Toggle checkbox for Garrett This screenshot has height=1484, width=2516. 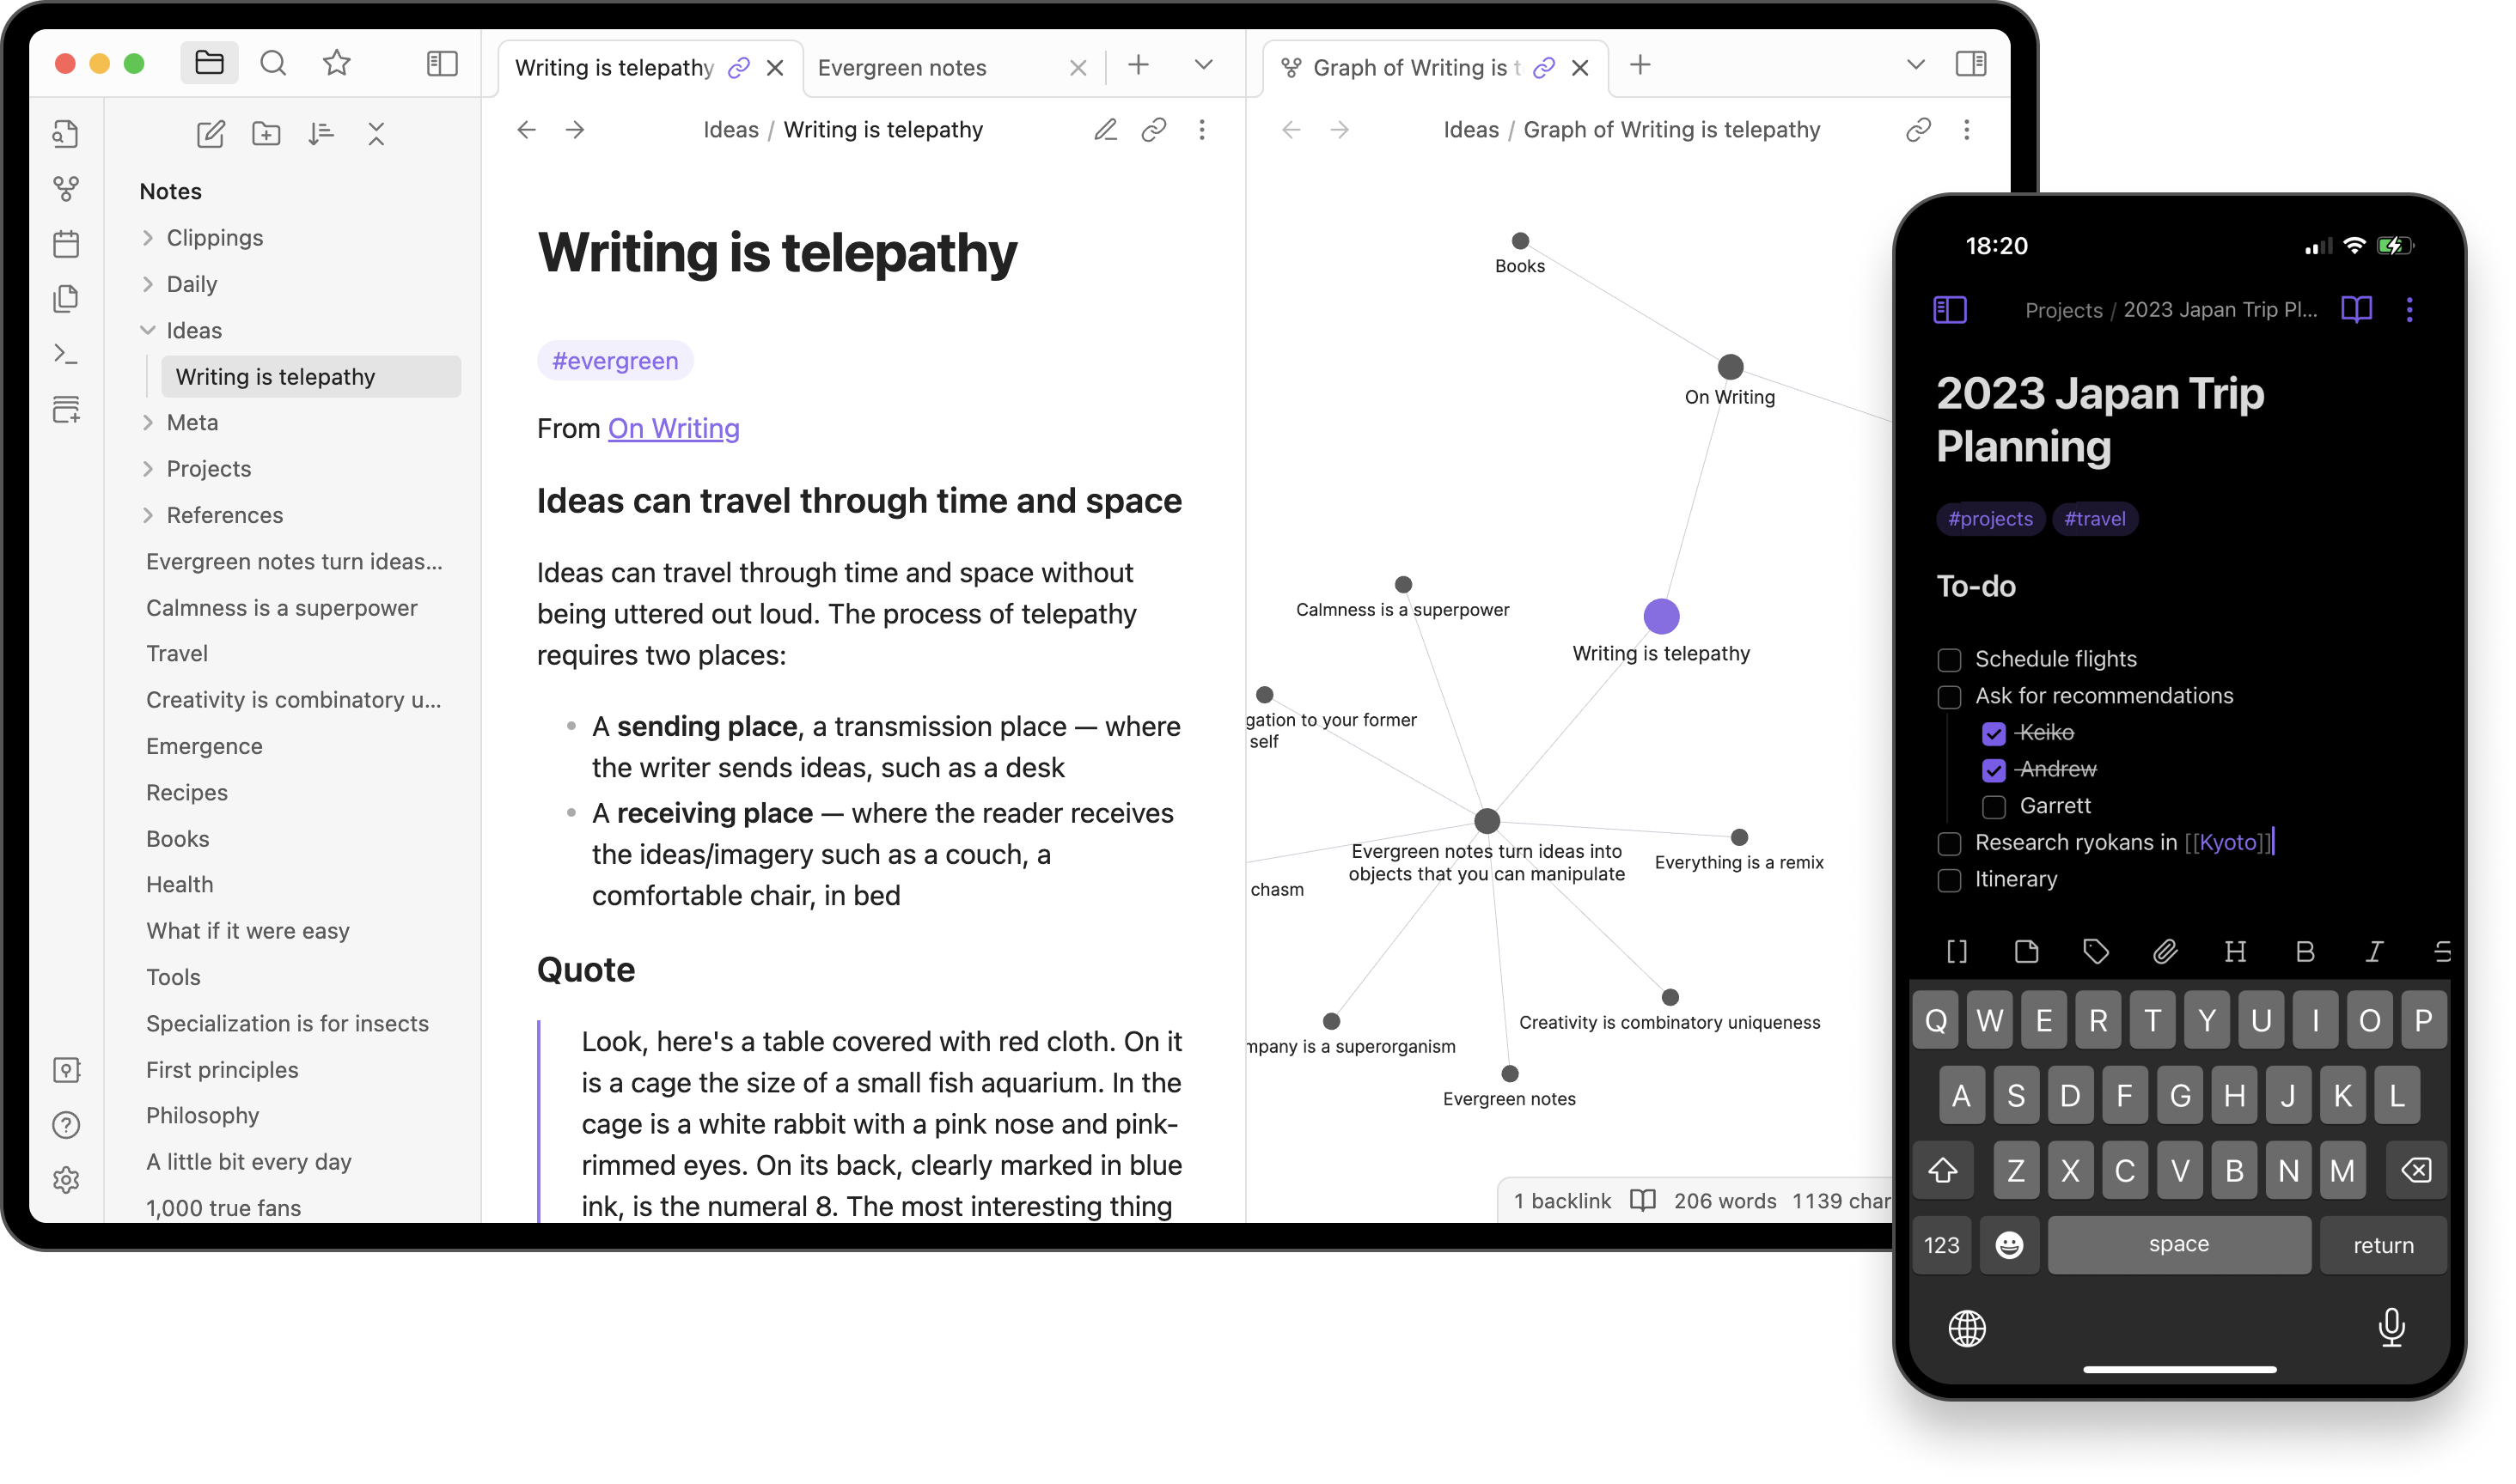[x=1991, y=804]
